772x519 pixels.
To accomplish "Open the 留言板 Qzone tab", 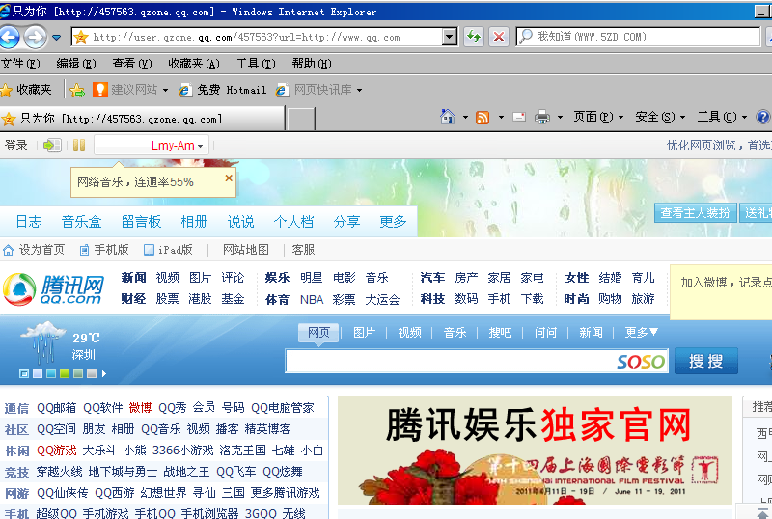I will [141, 222].
